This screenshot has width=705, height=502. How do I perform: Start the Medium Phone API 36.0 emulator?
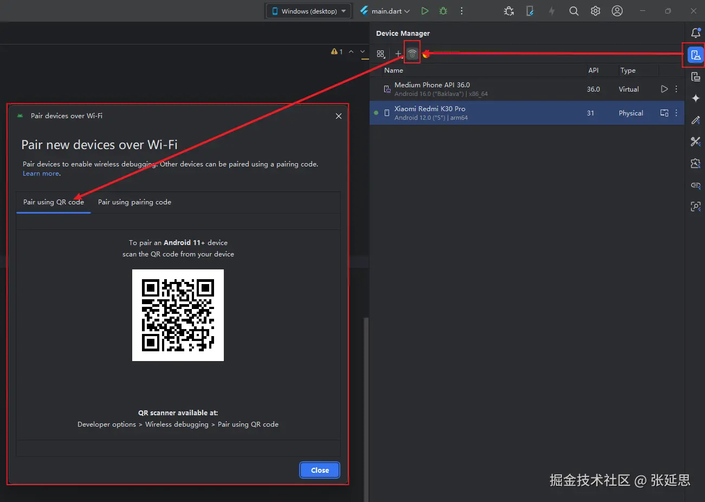[x=664, y=89]
